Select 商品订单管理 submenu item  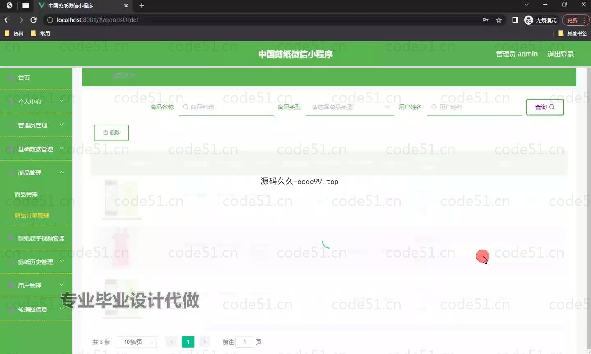coord(32,215)
